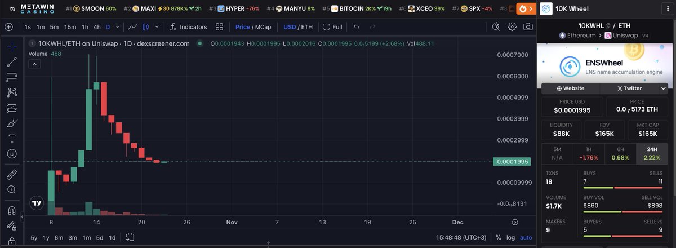Open the Fibonacci/gann lines tool
Viewport: 676px width, 248px height.
pyautogui.click(x=11, y=77)
